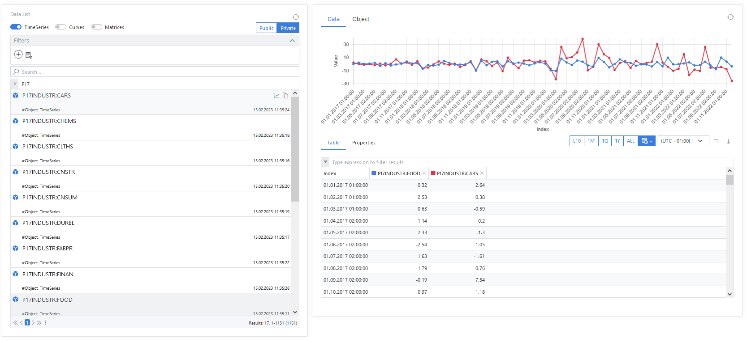
Task: Show chart for P17INDUSTR:CARS row
Action: pos(276,96)
